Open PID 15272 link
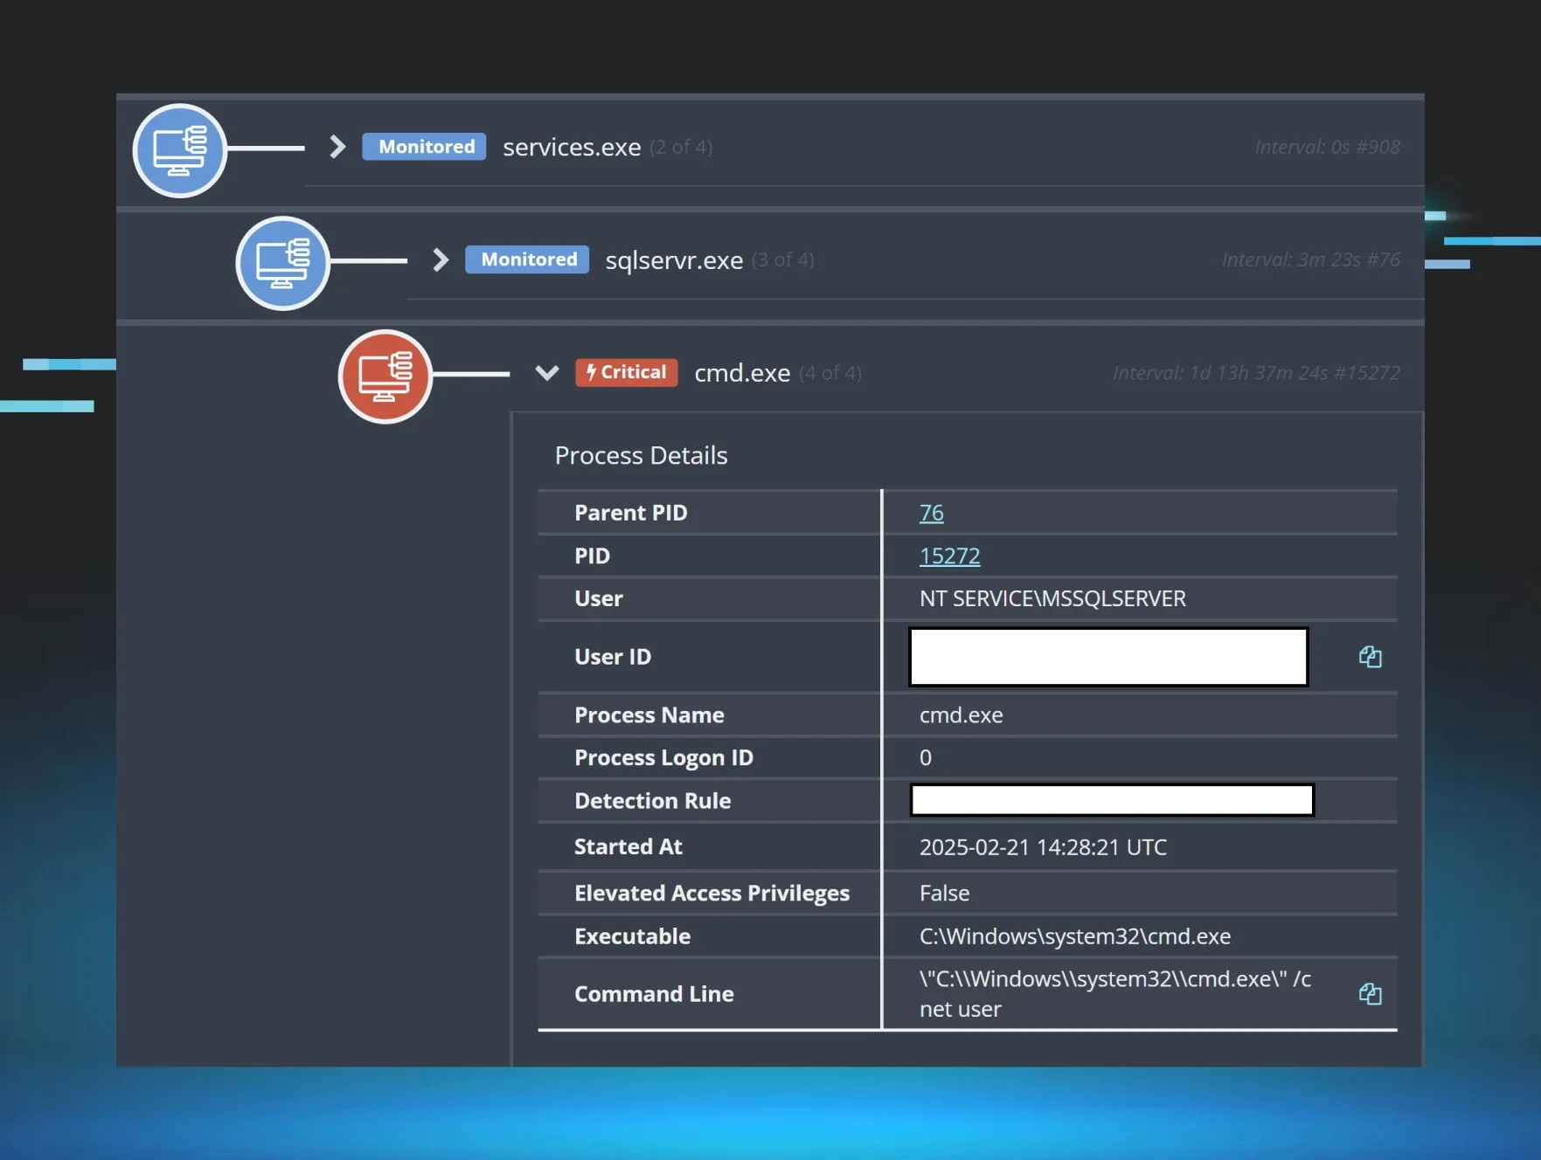The height and width of the screenshot is (1160, 1541). [949, 556]
